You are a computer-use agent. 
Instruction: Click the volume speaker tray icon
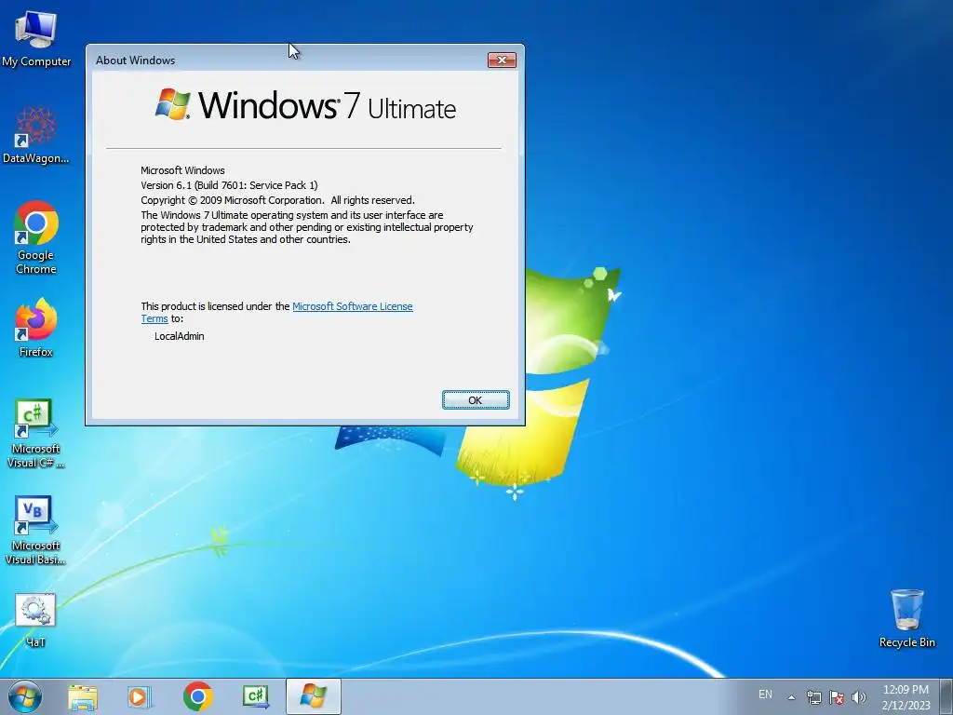click(x=859, y=697)
